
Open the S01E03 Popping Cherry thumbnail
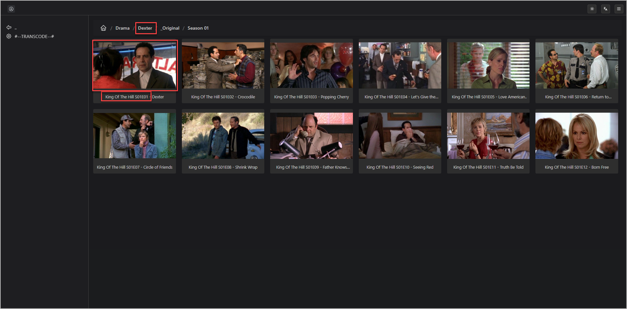[x=312, y=65]
